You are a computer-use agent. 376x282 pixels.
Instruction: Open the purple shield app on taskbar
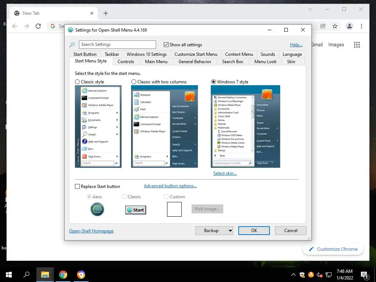point(81,275)
